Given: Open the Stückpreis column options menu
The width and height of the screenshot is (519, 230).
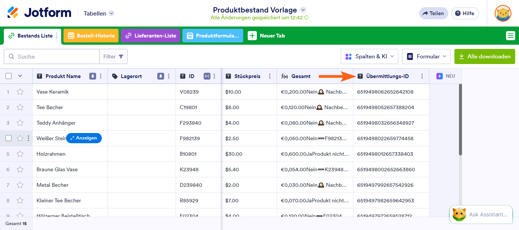Looking at the screenshot, I should [270, 76].
